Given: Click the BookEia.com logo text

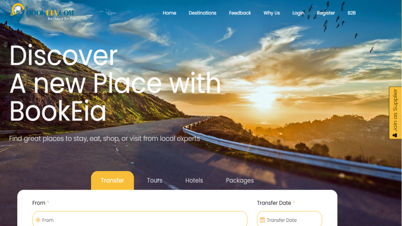Looking at the screenshot, I should [50, 13].
